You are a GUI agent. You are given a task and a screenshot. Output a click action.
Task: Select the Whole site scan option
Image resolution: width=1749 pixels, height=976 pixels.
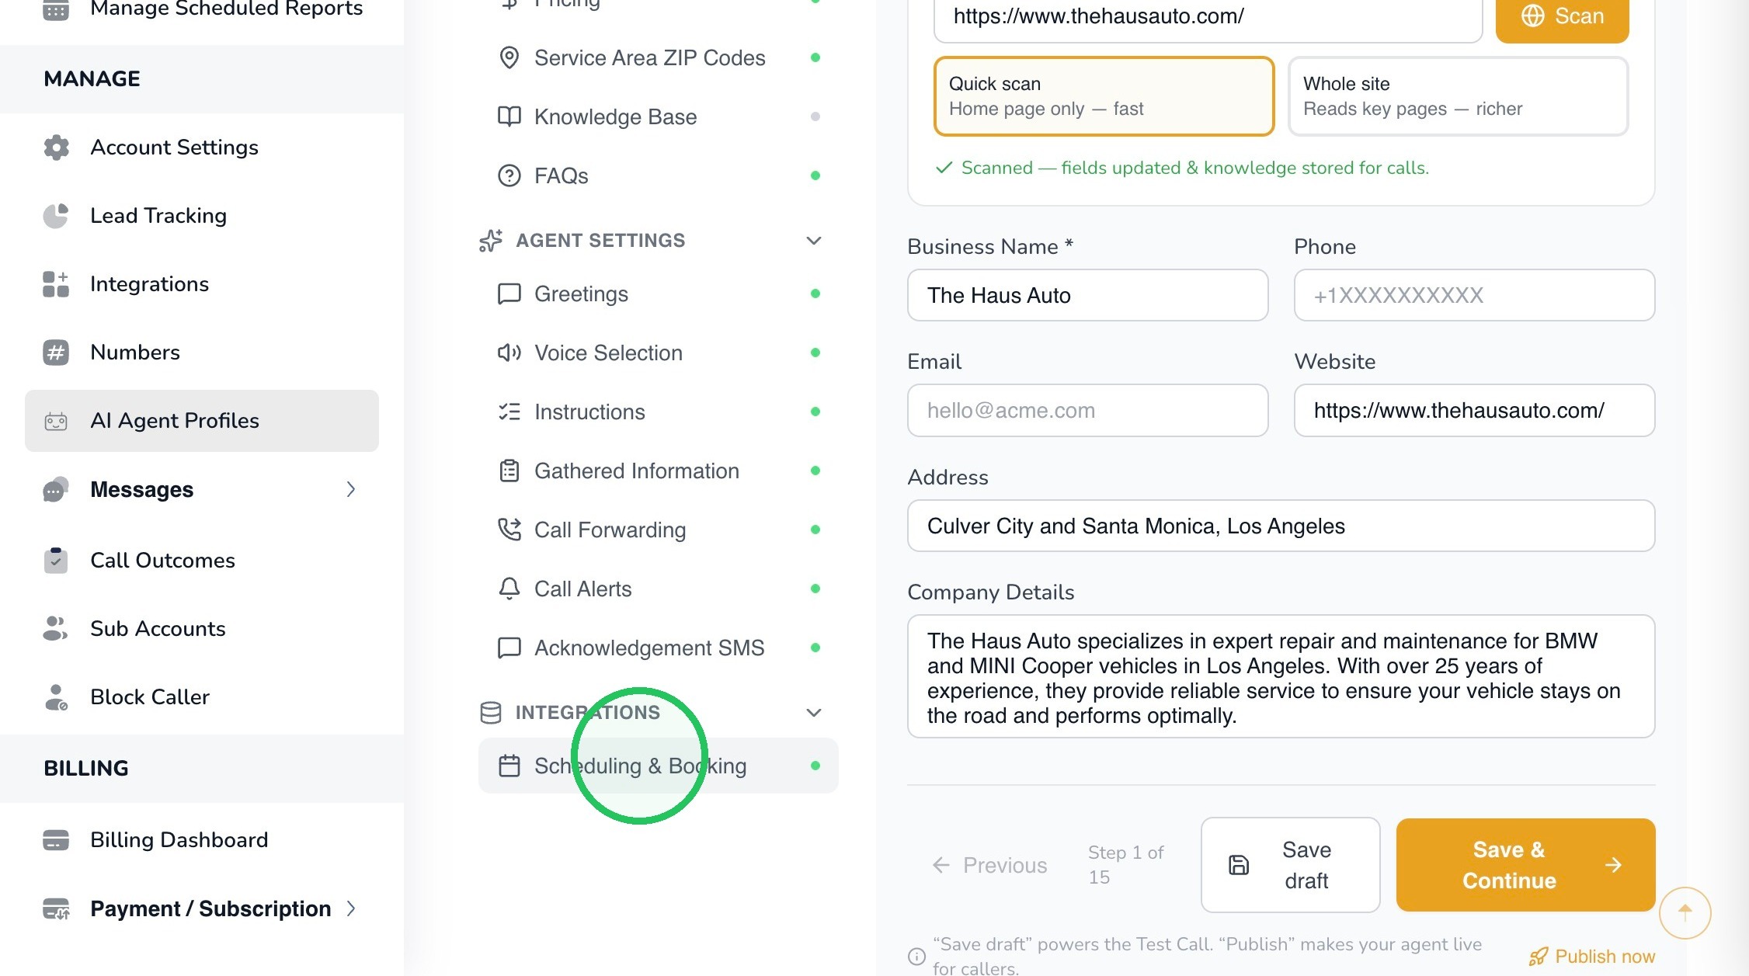tap(1458, 96)
